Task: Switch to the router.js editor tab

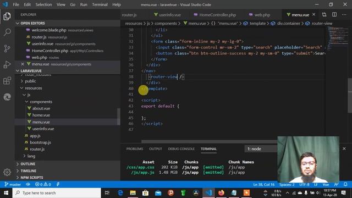Action: point(129,15)
